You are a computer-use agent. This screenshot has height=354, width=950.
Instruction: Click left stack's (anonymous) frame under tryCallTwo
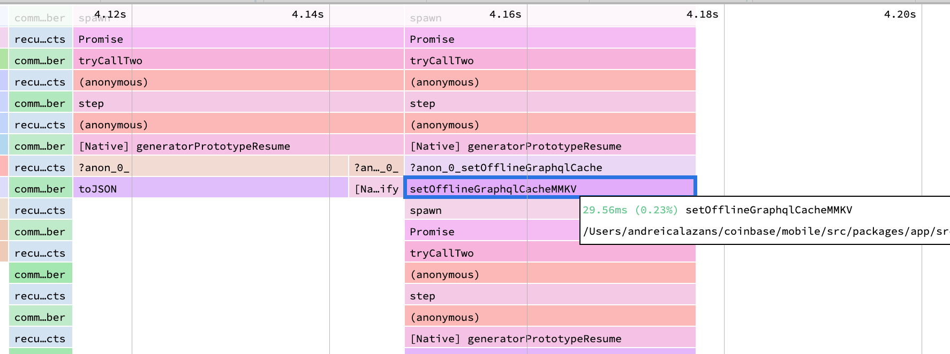click(x=238, y=81)
